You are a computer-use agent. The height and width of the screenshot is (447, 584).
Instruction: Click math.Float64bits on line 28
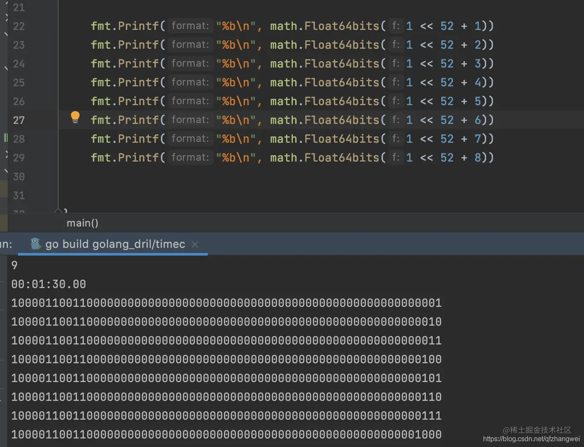(x=325, y=139)
